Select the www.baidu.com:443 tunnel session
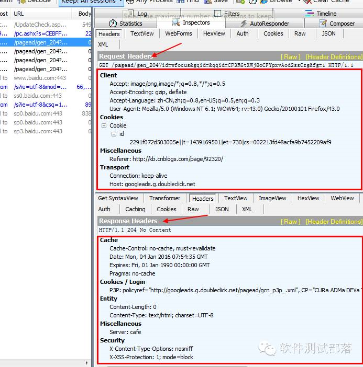 tap(46, 78)
